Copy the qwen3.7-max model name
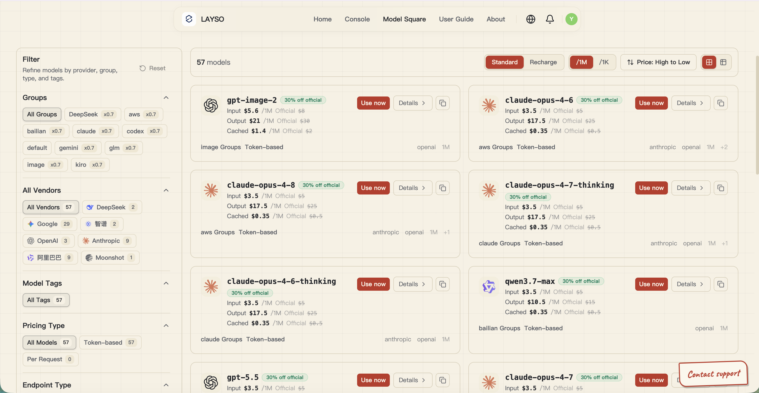Image resolution: width=759 pixels, height=393 pixels. click(x=721, y=284)
